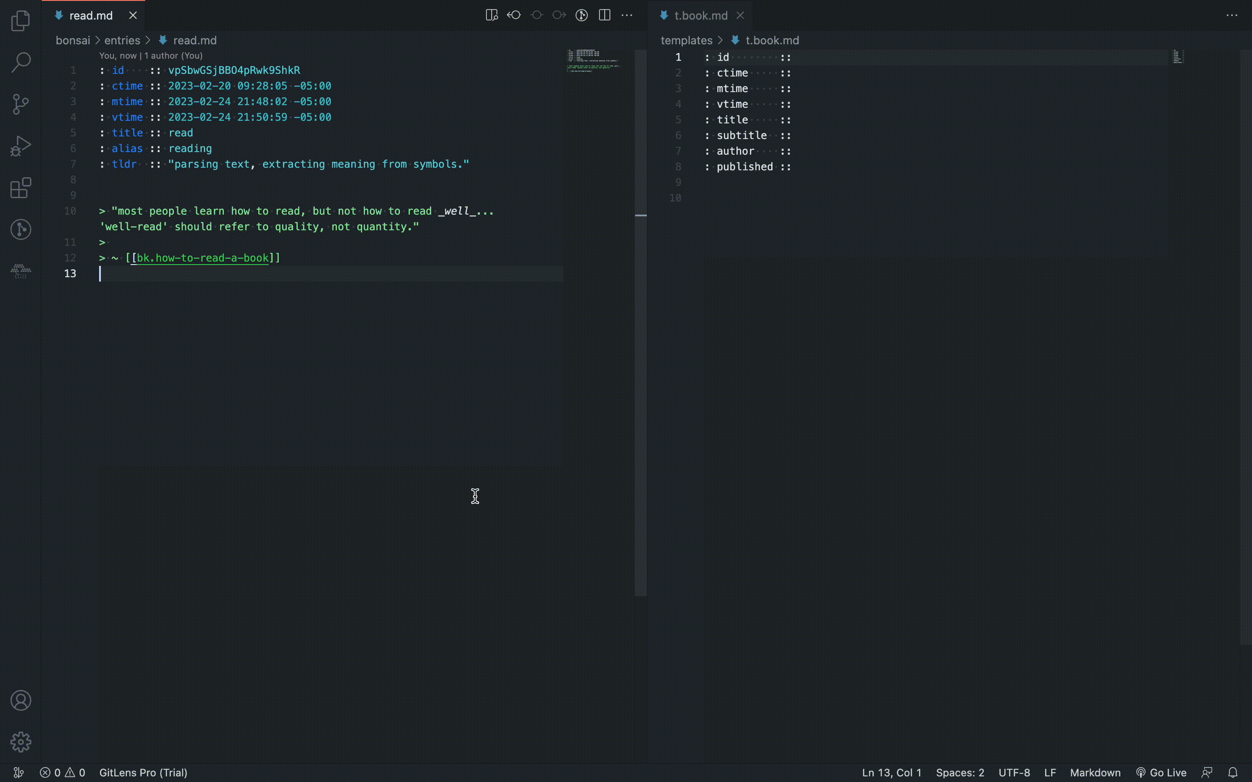Click the vtime value 2023-02-24 21:50:59
Image resolution: width=1252 pixels, height=782 pixels.
[x=228, y=117]
